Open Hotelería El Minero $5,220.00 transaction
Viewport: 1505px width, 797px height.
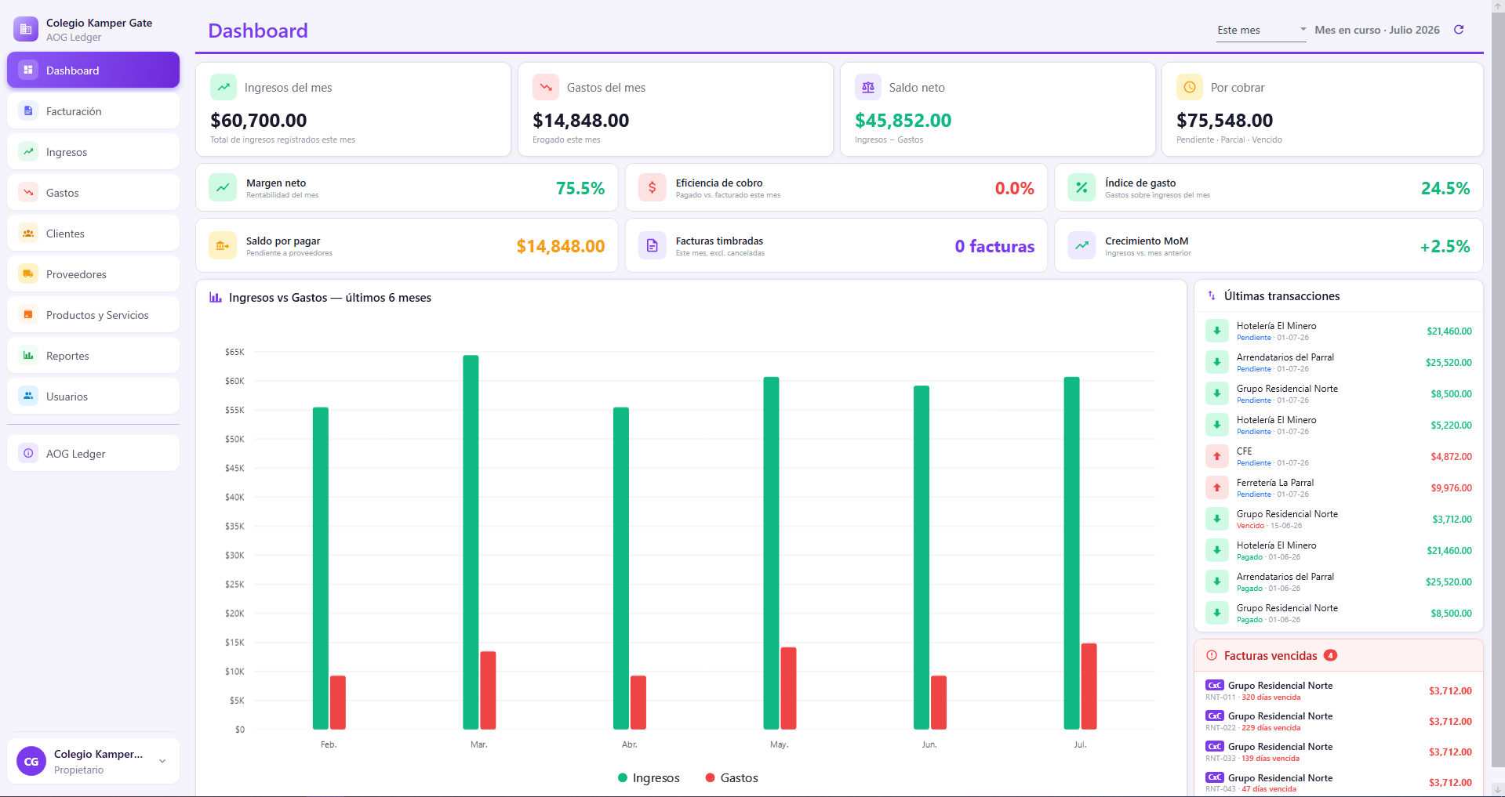point(1339,425)
